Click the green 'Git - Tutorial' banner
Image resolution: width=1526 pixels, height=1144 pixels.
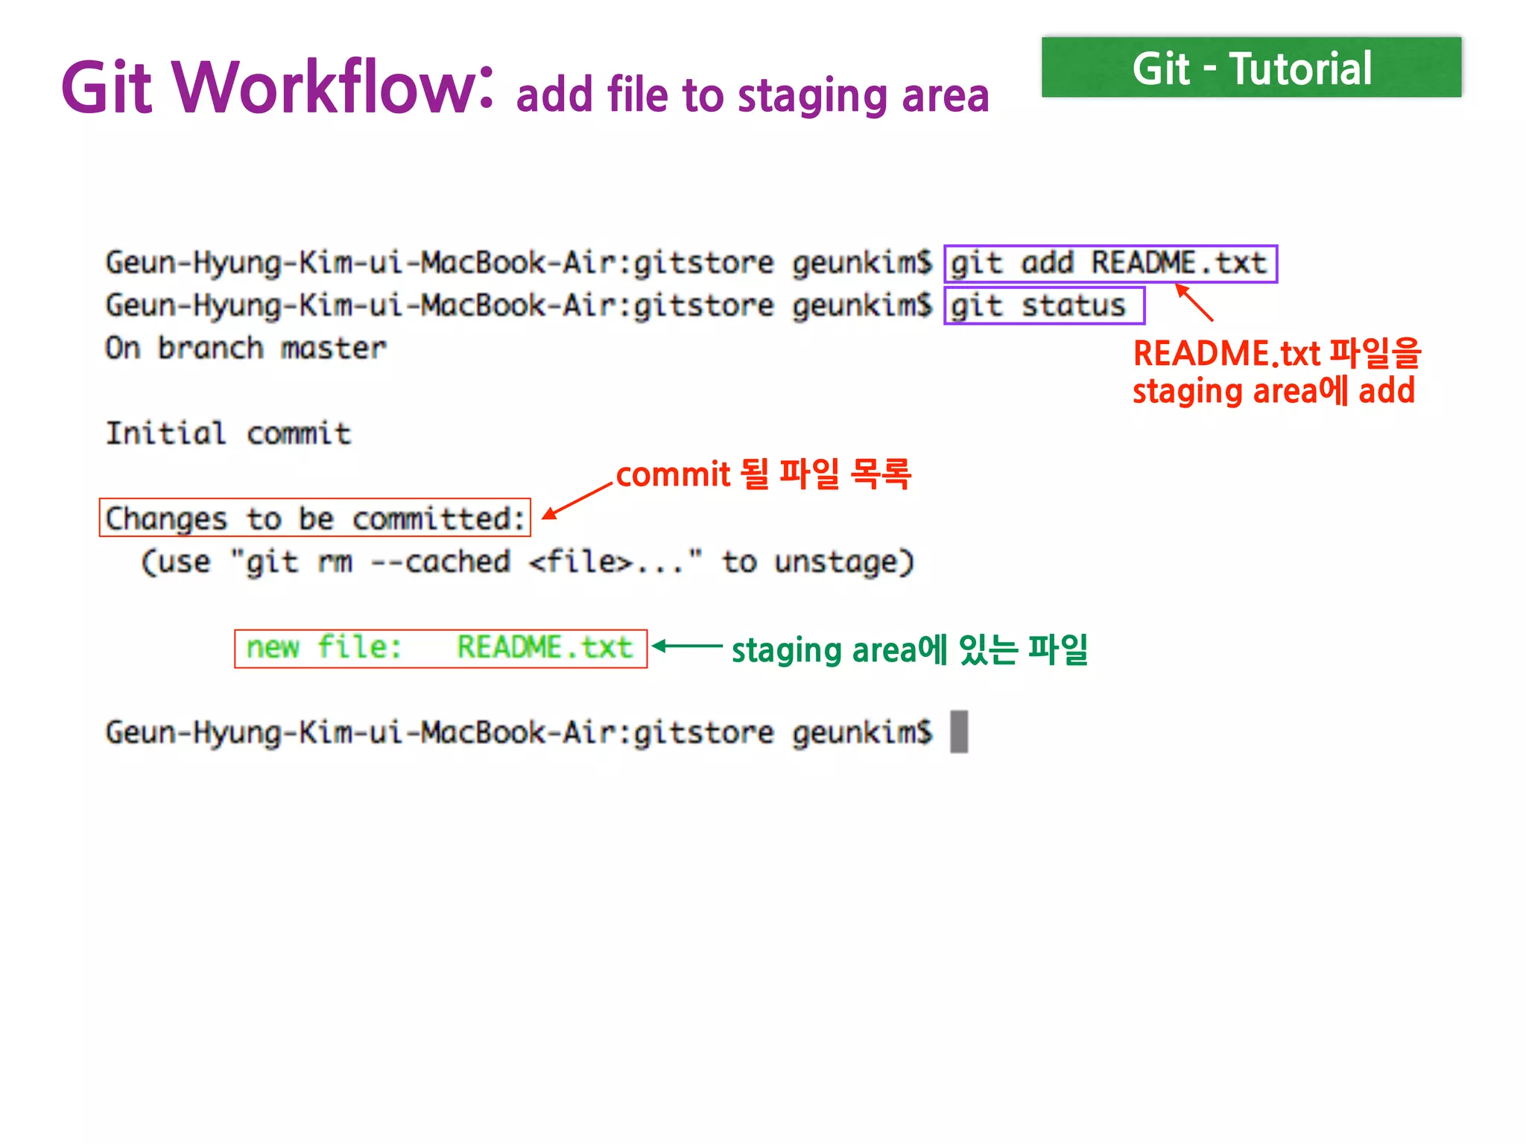[1251, 68]
